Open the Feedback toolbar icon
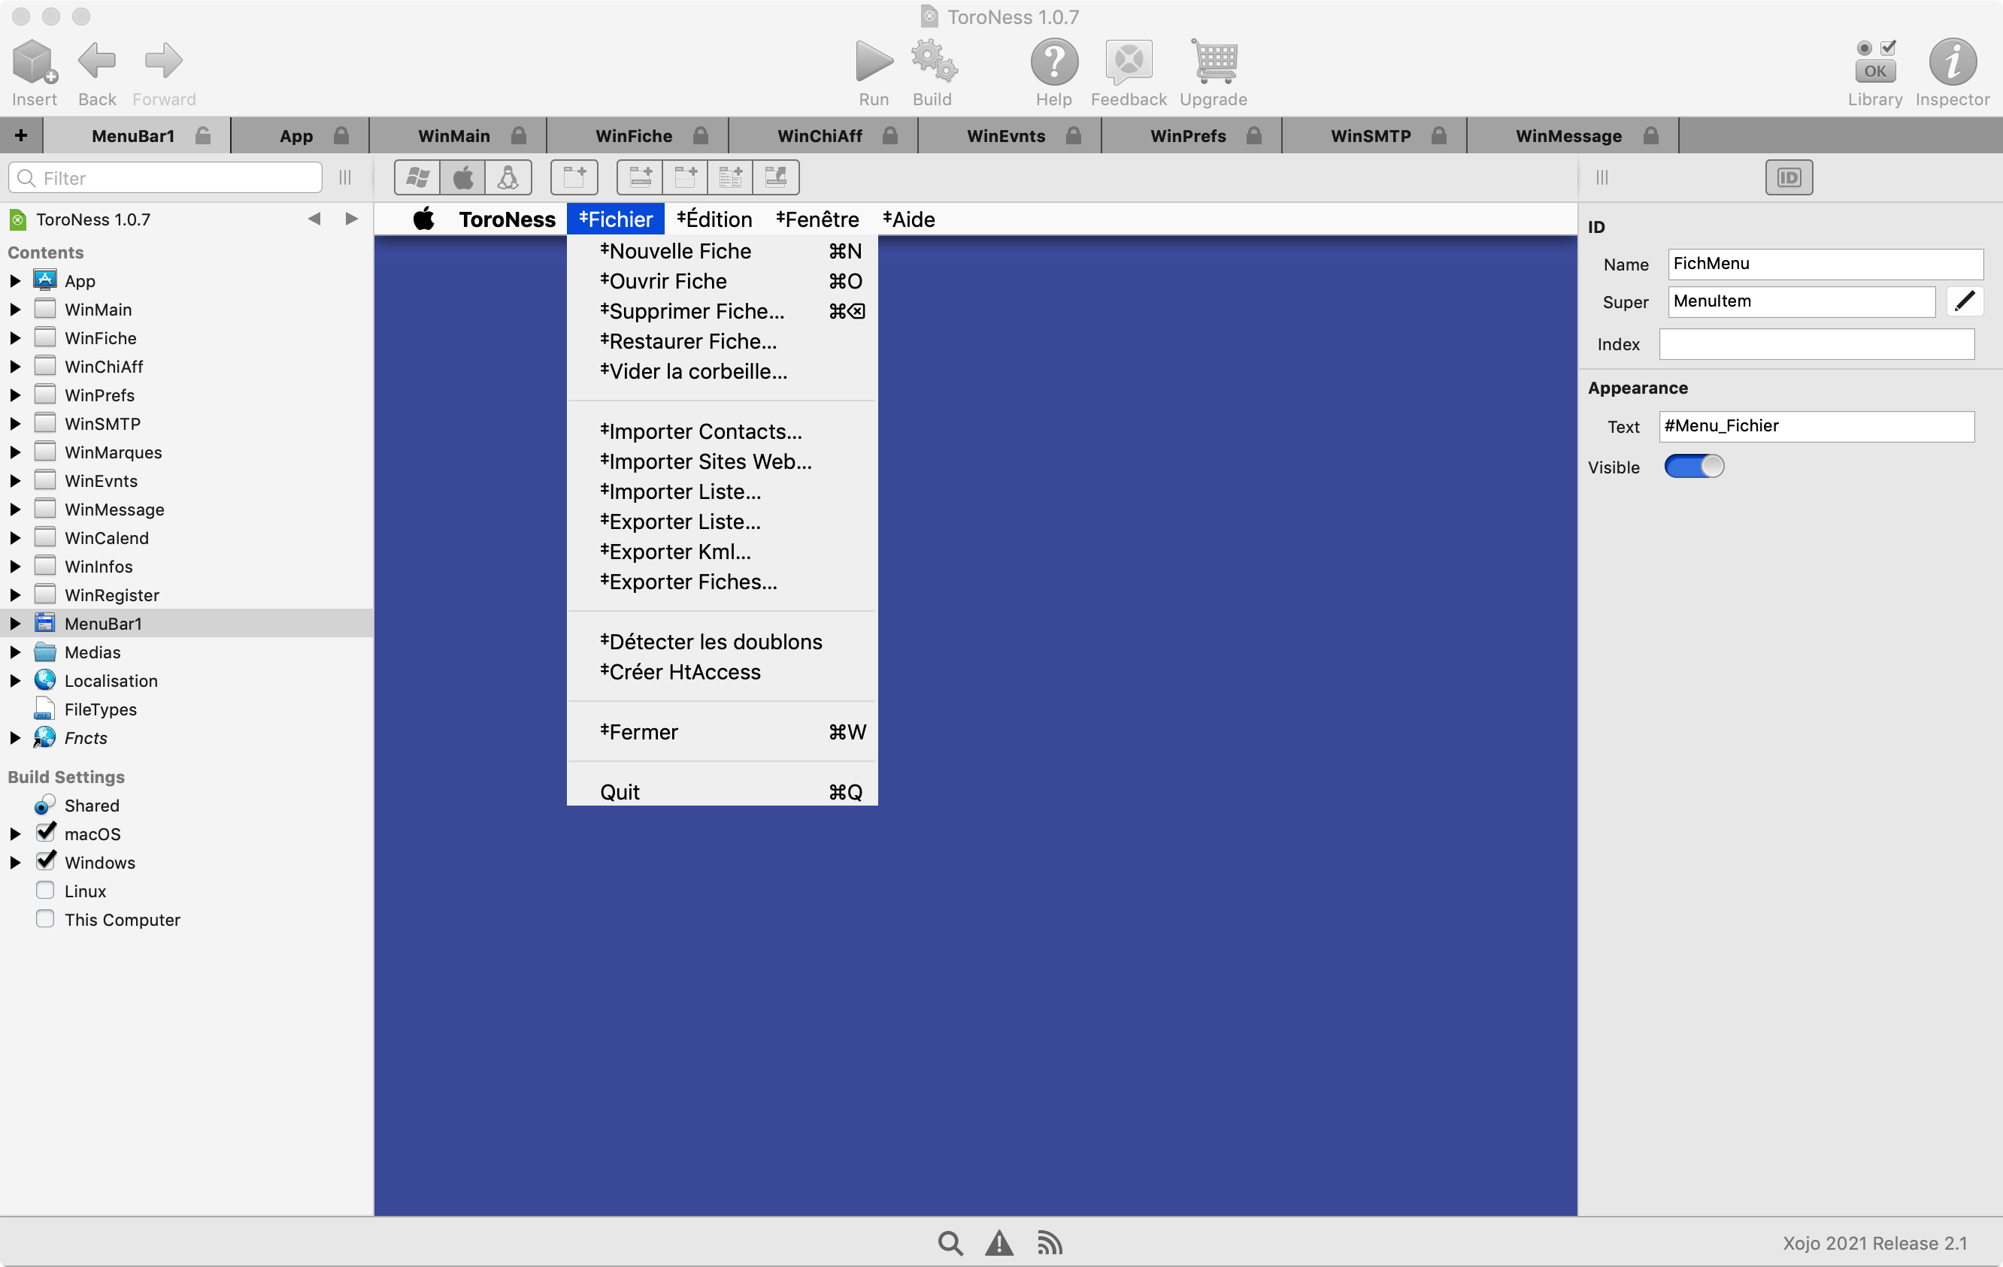 click(x=1128, y=62)
